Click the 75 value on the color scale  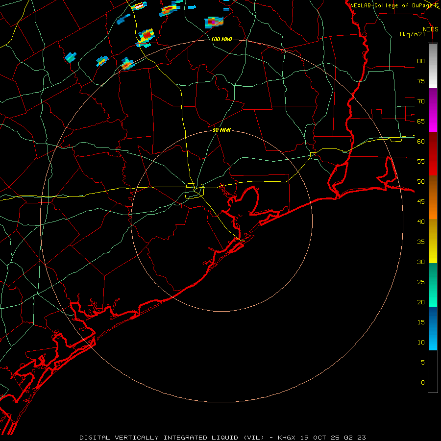[421, 81]
